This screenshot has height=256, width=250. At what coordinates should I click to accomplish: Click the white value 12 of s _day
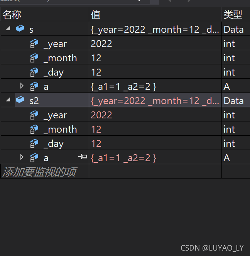(96, 72)
